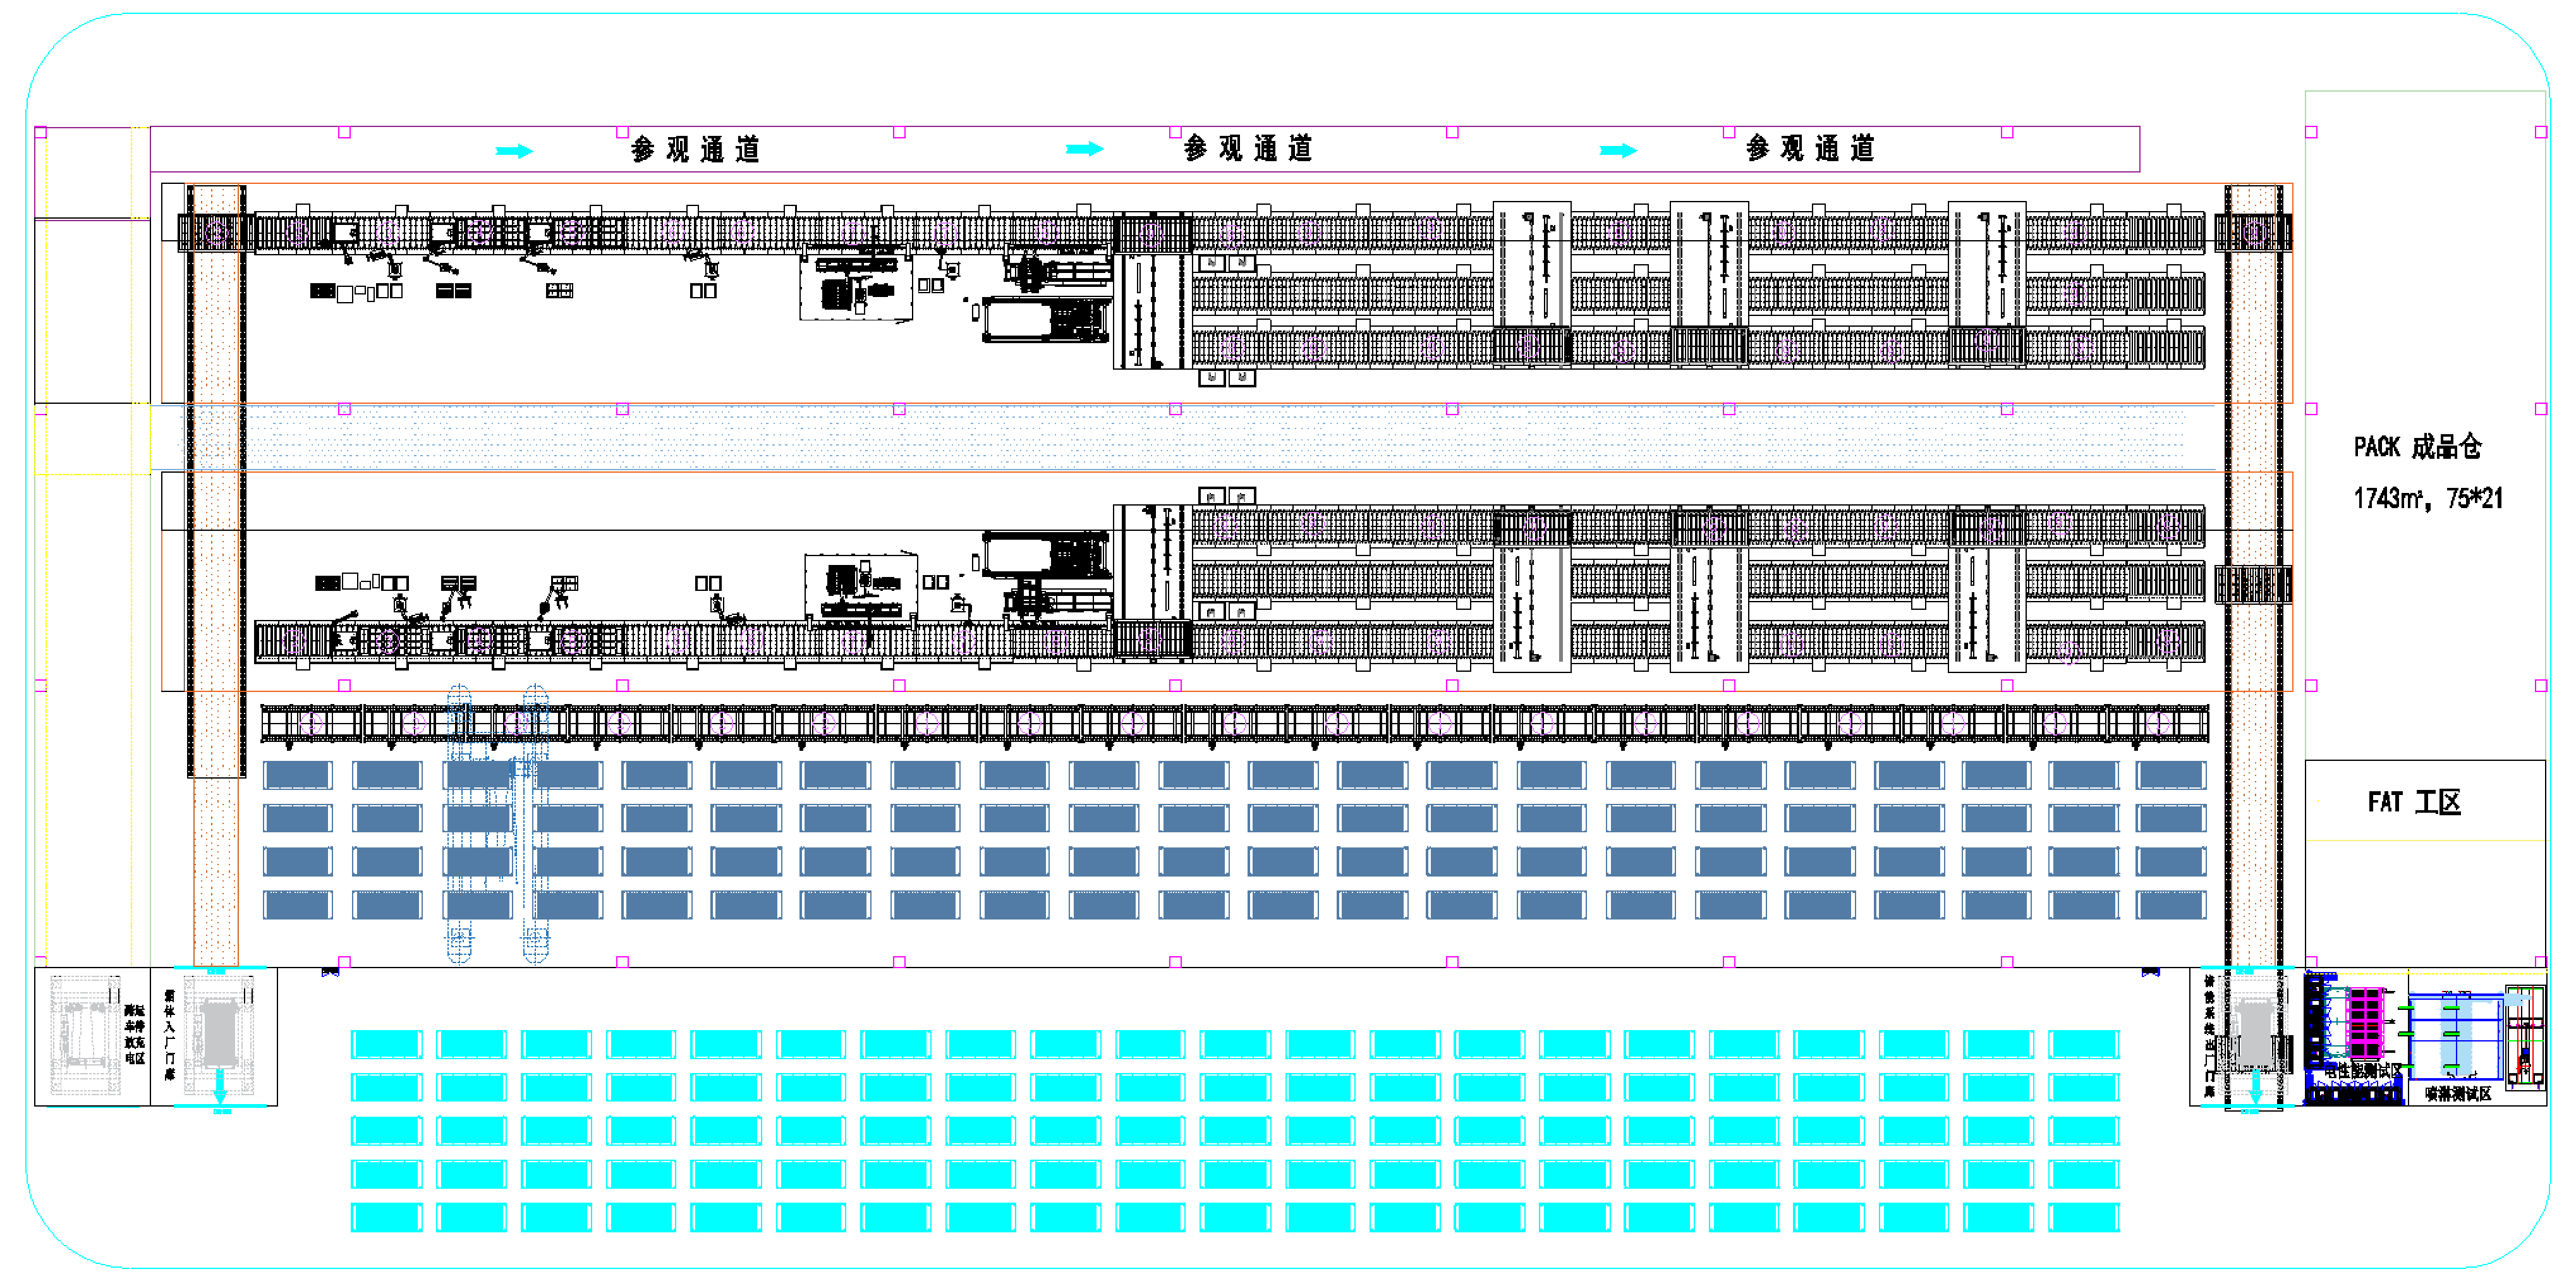Select the middle 参观通道 text label
This screenshot has height=1281, width=2576.
point(1248,149)
